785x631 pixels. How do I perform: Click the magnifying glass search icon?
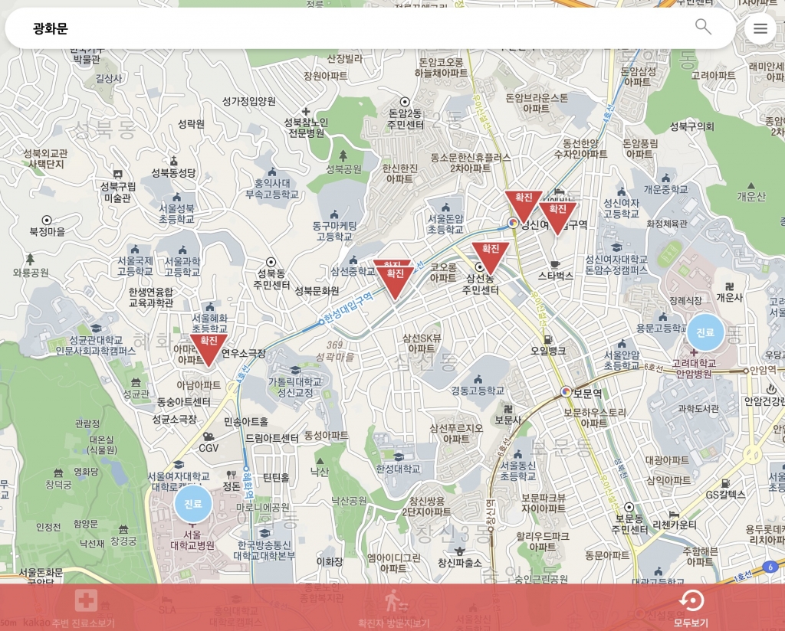click(x=703, y=27)
